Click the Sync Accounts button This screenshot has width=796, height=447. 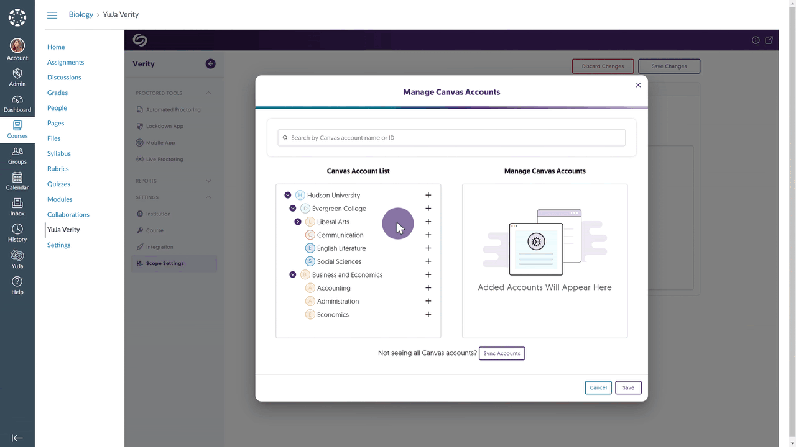coord(502,353)
